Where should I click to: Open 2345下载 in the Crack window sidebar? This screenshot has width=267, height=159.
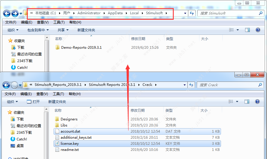click(21, 132)
